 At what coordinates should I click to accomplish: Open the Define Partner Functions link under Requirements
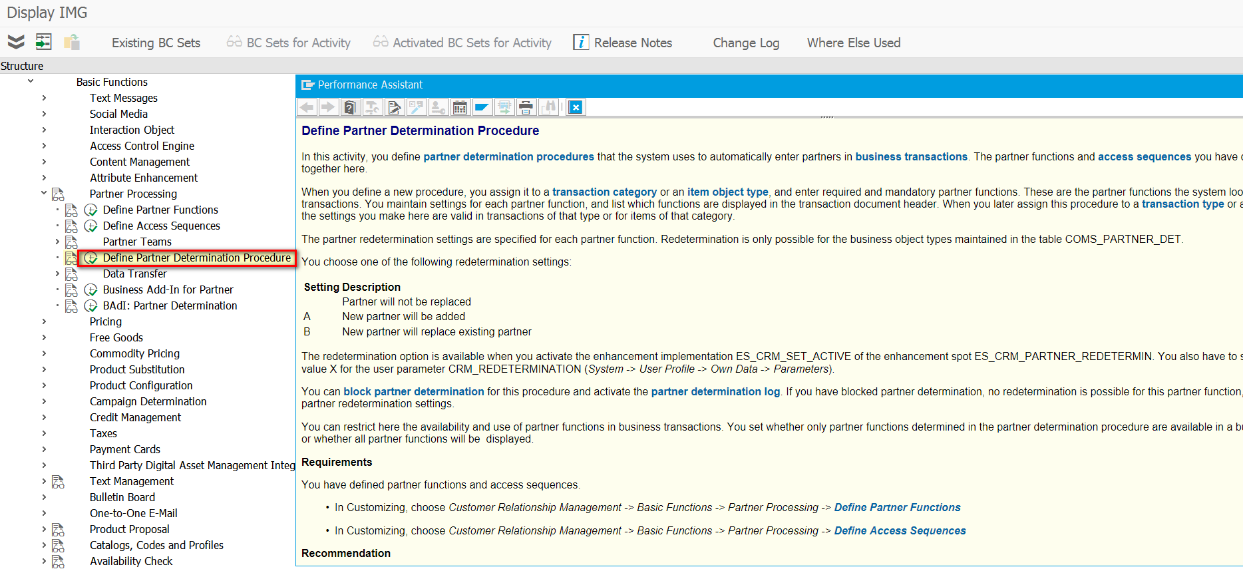[x=897, y=507]
